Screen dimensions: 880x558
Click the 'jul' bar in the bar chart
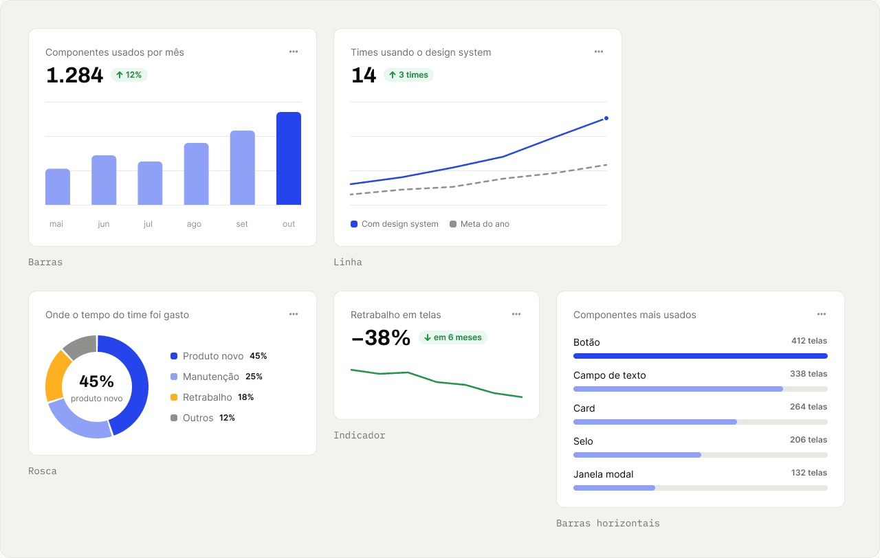(x=150, y=183)
